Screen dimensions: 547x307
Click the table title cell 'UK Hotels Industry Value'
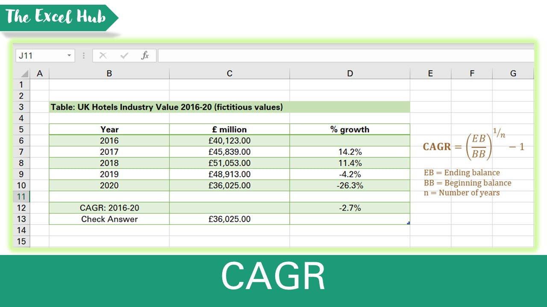229,107
